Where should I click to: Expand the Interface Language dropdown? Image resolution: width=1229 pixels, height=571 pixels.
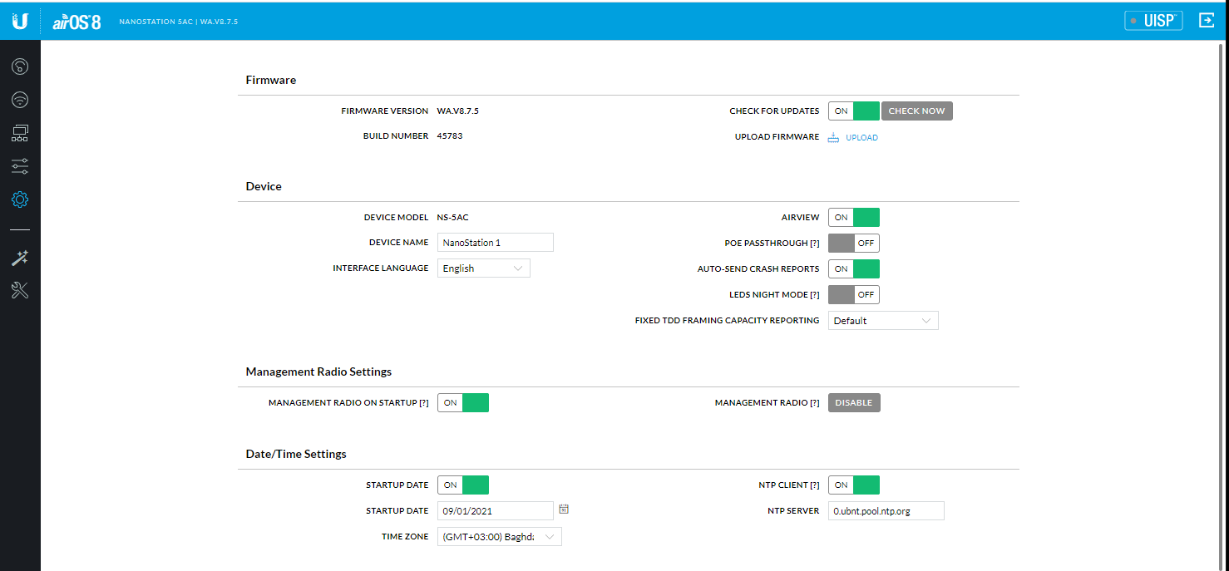coord(483,268)
